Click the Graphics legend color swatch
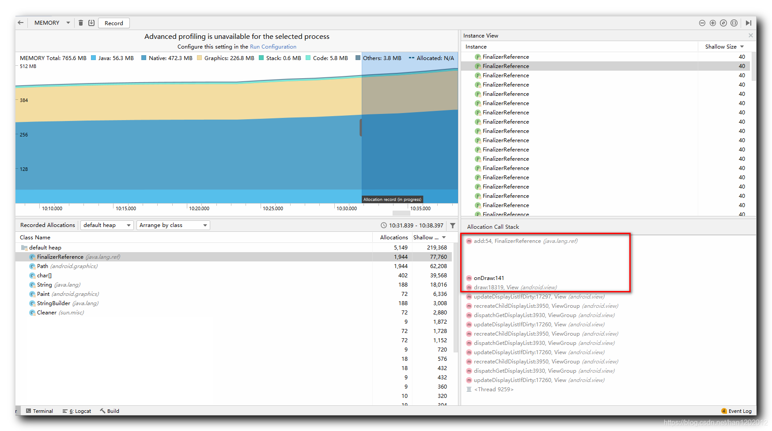 pyautogui.click(x=200, y=58)
